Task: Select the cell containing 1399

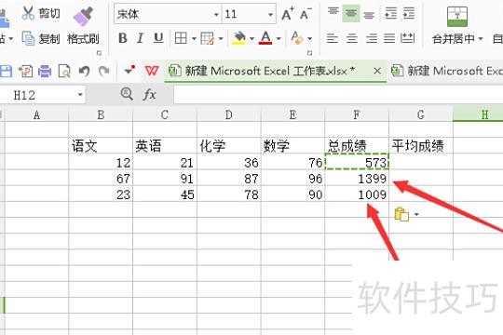Action: 357,178
